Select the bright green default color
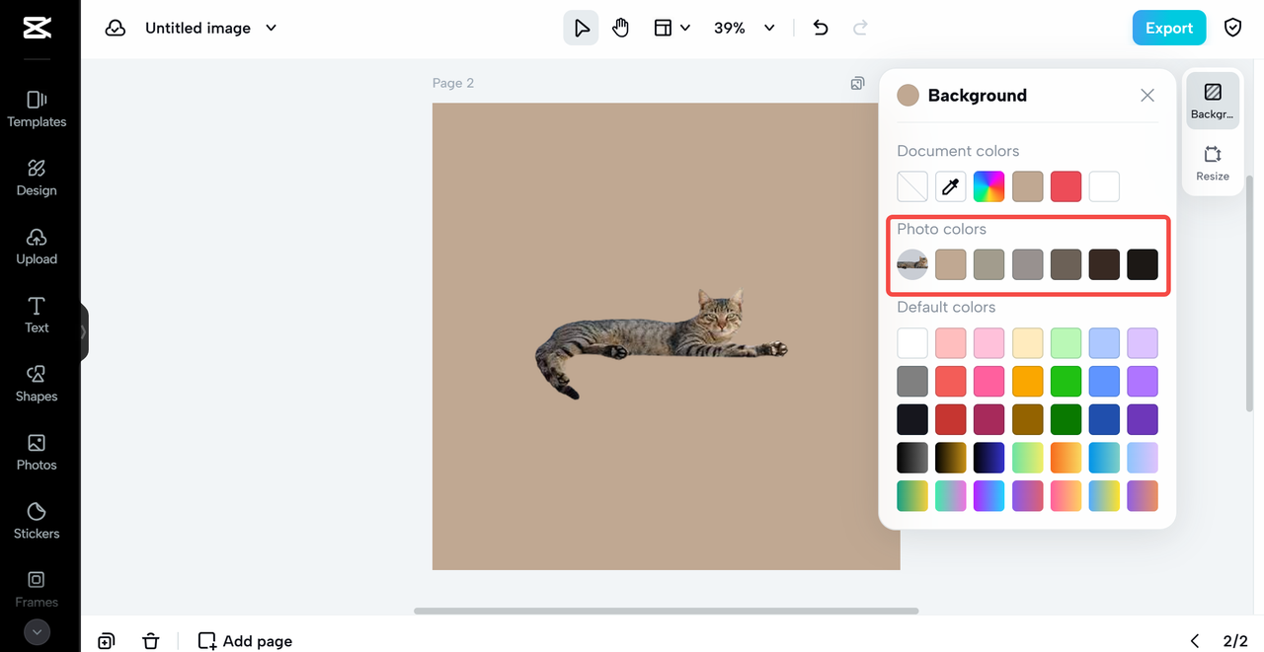 tap(1066, 382)
